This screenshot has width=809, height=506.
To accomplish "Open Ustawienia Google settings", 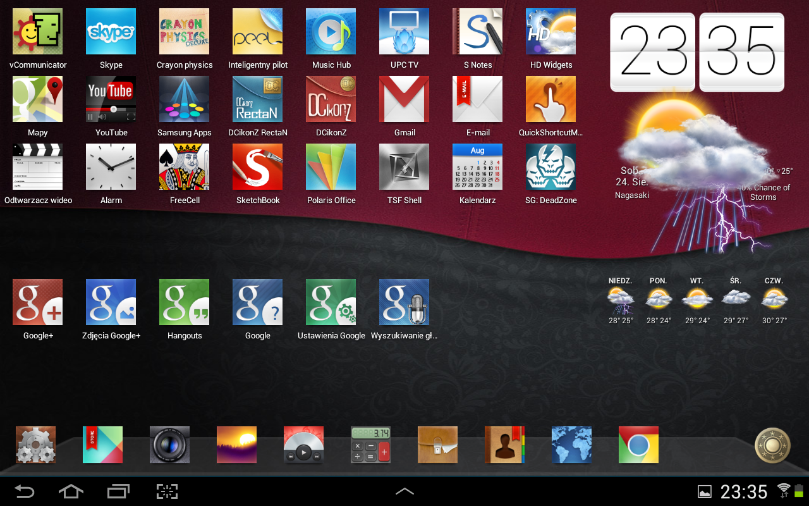I will pyautogui.click(x=331, y=302).
